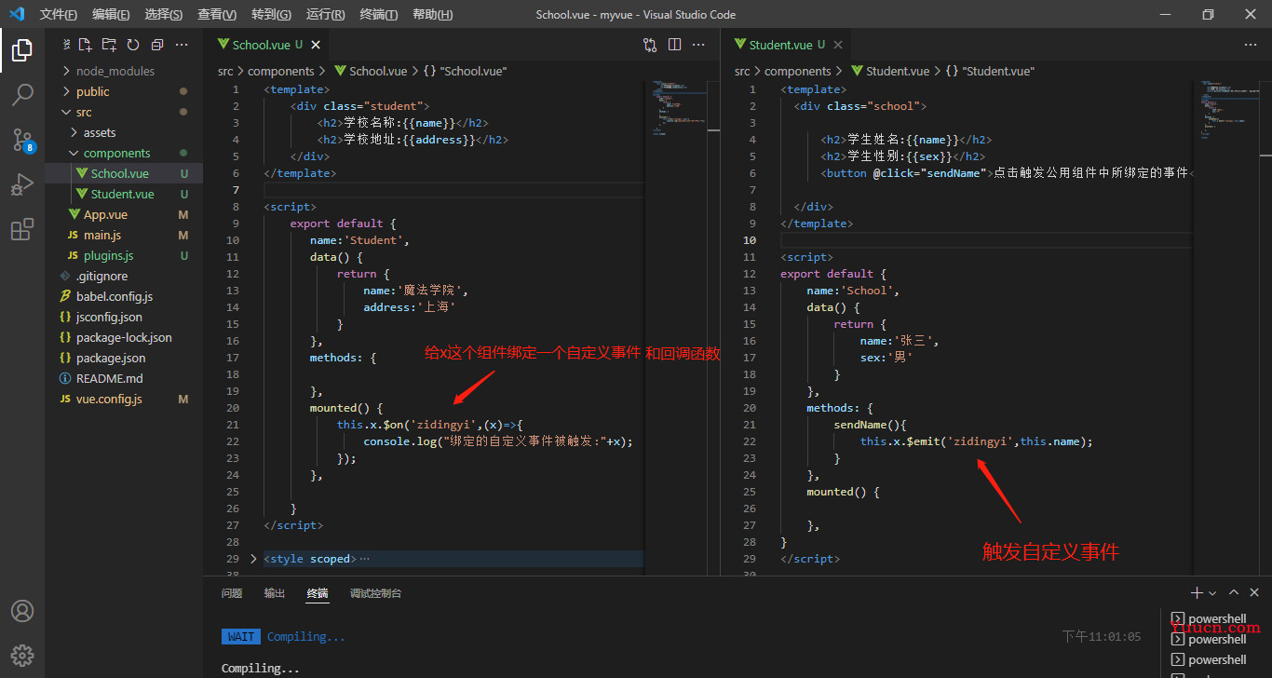This screenshot has width=1272, height=678.
Task: Switch to the 终端 panel tab
Action: coord(318,593)
